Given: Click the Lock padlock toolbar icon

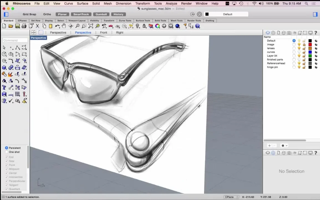Looking at the screenshot, I should tap(144, 26).
